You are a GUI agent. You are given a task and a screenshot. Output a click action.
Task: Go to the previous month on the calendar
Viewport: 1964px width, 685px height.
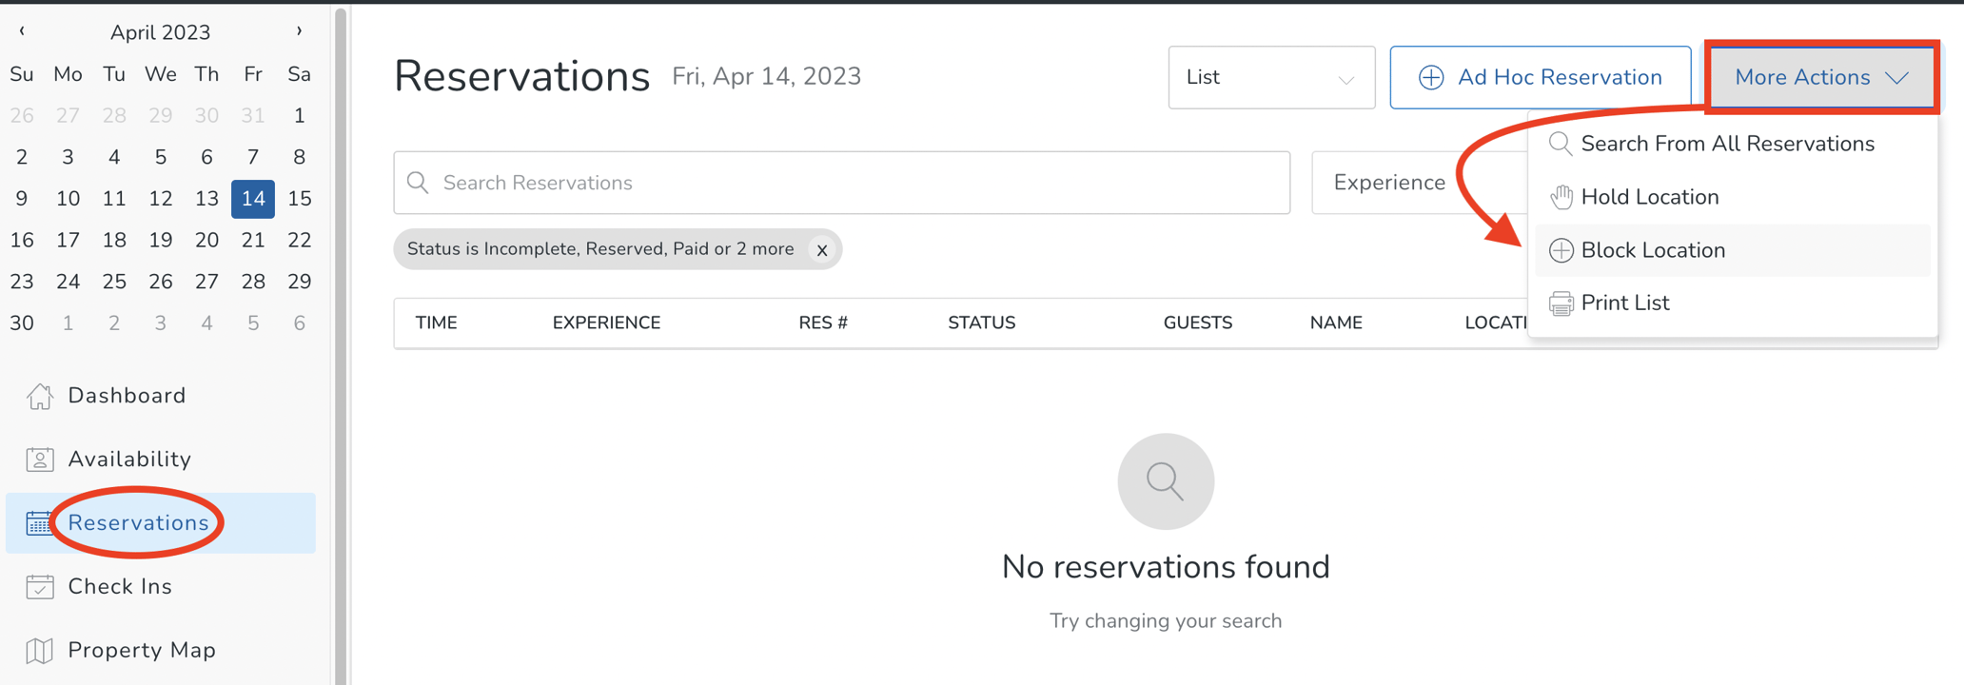click(21, 30)
